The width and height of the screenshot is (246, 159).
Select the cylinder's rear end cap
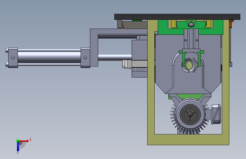pyautogui.click(x=13, y=58)
